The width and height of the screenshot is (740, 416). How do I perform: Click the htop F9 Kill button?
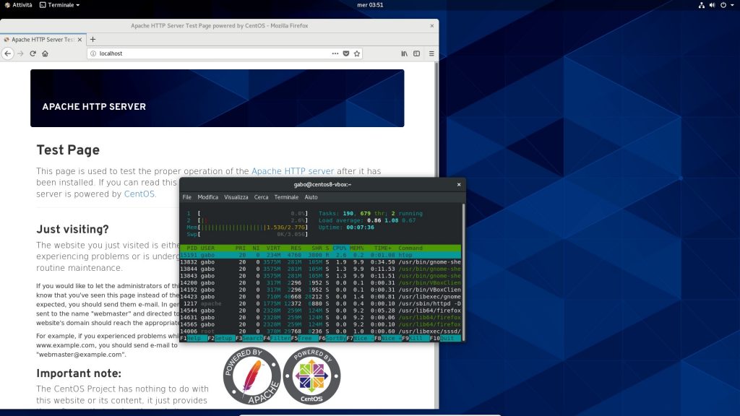pos(416,338)
